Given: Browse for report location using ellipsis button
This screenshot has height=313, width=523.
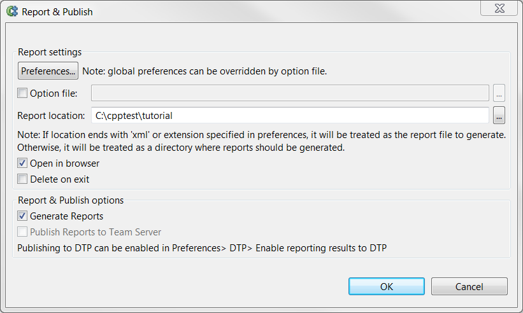Looking at the screenshot, I should [x=499, y=115].
